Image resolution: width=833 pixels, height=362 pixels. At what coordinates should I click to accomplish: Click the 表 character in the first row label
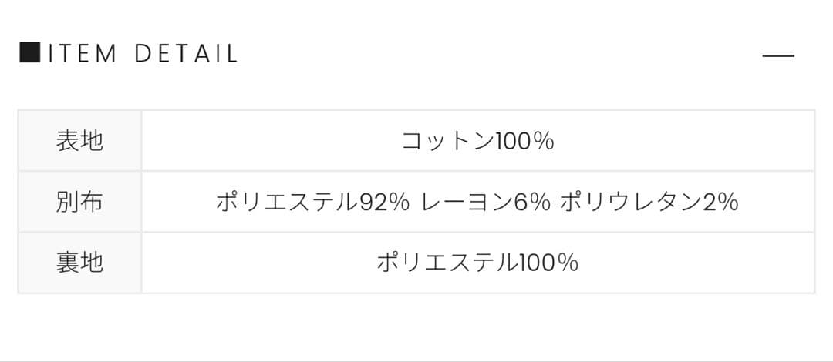tap(68, 141)
